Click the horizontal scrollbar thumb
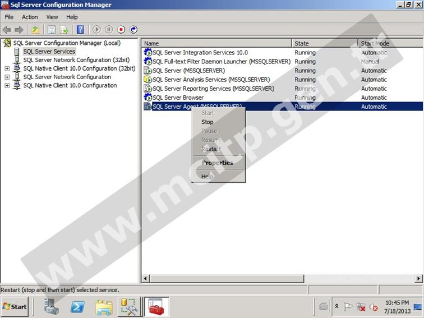This screenshot has width=424, height=318. (227, 278)
